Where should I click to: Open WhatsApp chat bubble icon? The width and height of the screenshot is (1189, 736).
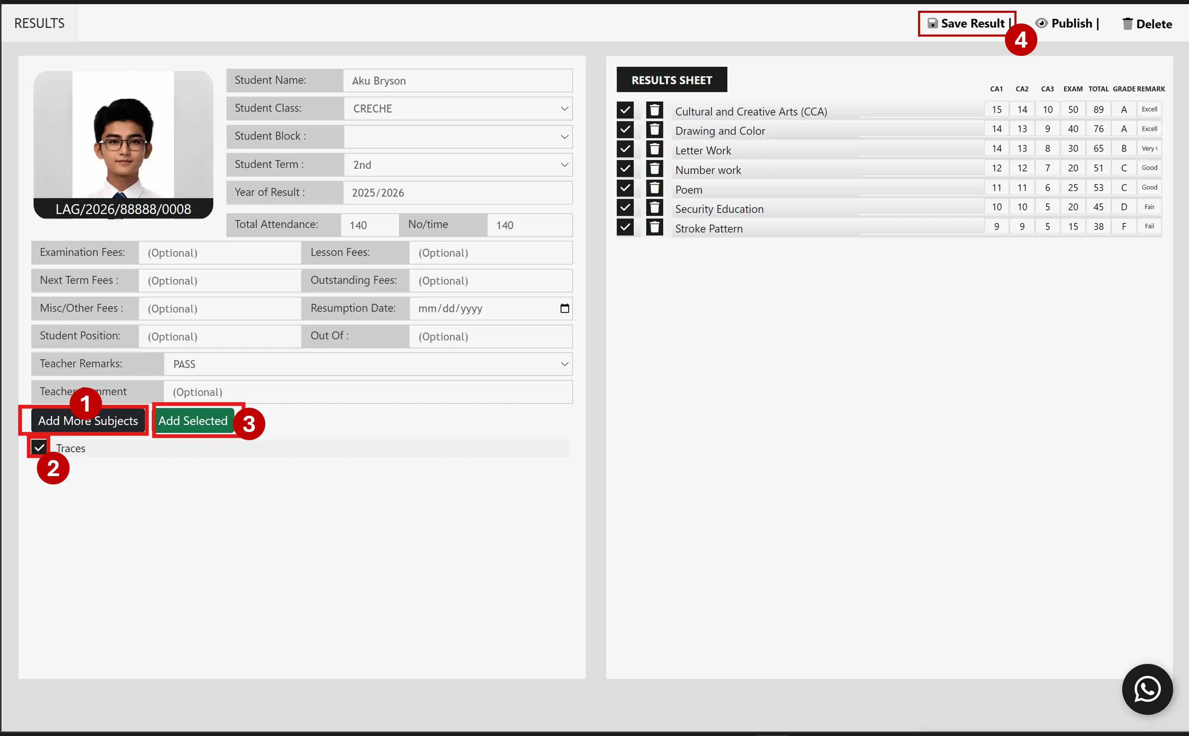(x=1147, y=689)
